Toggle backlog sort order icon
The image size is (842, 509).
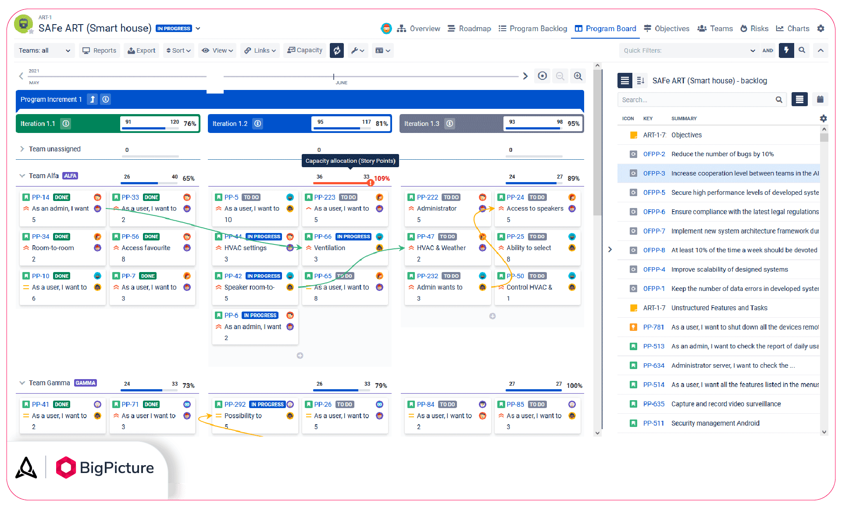click(640, 80)
